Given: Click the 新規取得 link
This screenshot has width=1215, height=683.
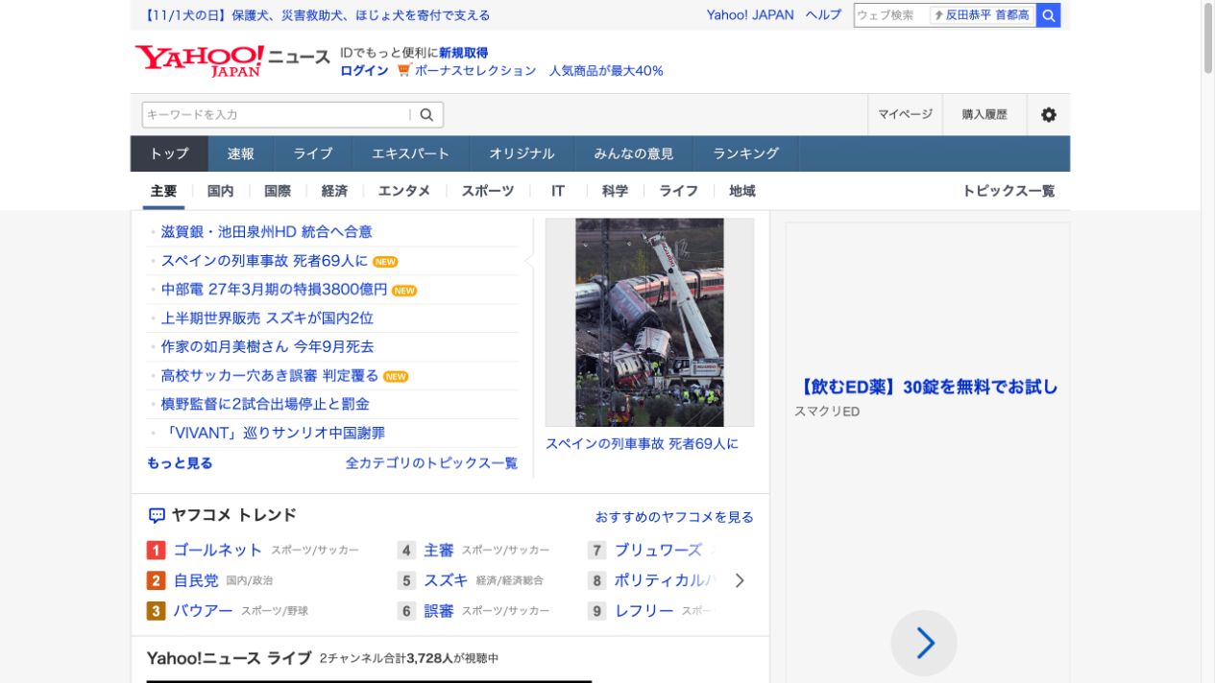Looking at the screenshot, I should click(x=464, y=53).
